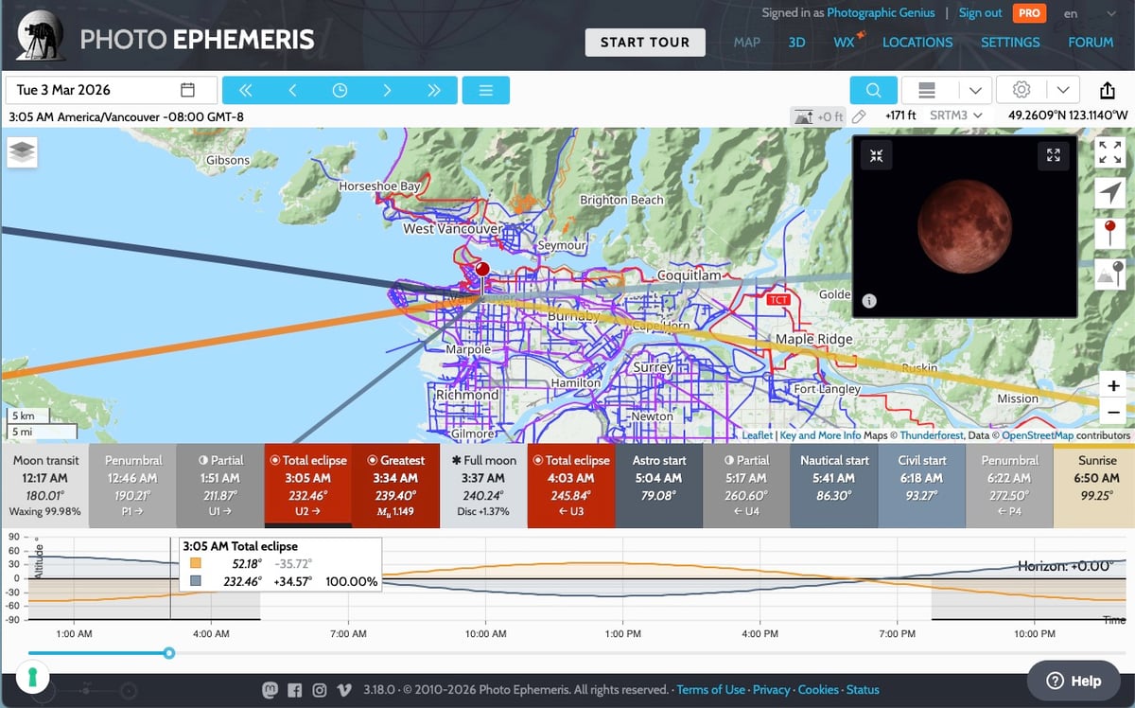Open the map layers selector icon
The image size is (1135, 708).
pos(21,151)
